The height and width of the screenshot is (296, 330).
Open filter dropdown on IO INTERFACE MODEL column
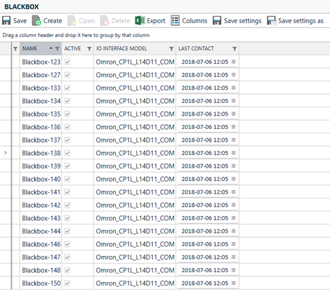tap(171, 48)
